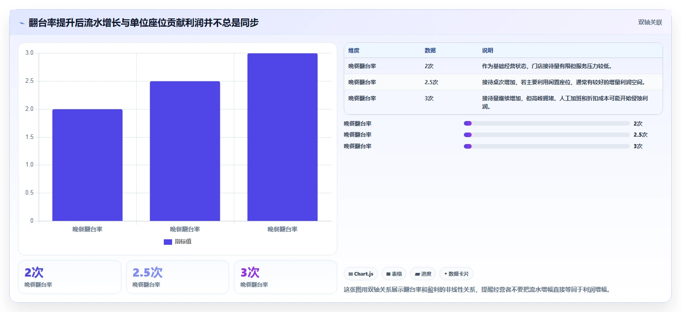Click the chart bar reaching 2.5
The width and height of the screenshot is (681, 312).
(185, 151)
